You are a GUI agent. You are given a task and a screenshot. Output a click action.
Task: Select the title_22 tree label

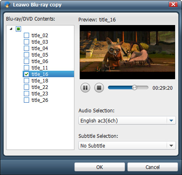coord(40,87)
